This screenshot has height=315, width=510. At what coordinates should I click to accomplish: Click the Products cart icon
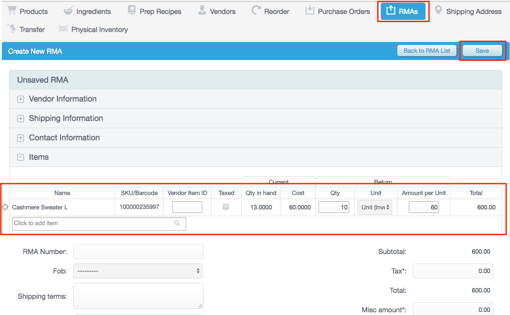coord(12,11)
